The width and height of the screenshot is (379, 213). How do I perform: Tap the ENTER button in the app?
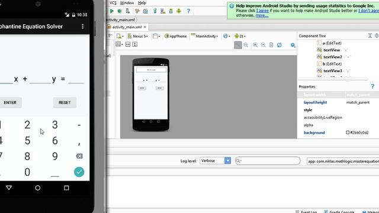10,102
